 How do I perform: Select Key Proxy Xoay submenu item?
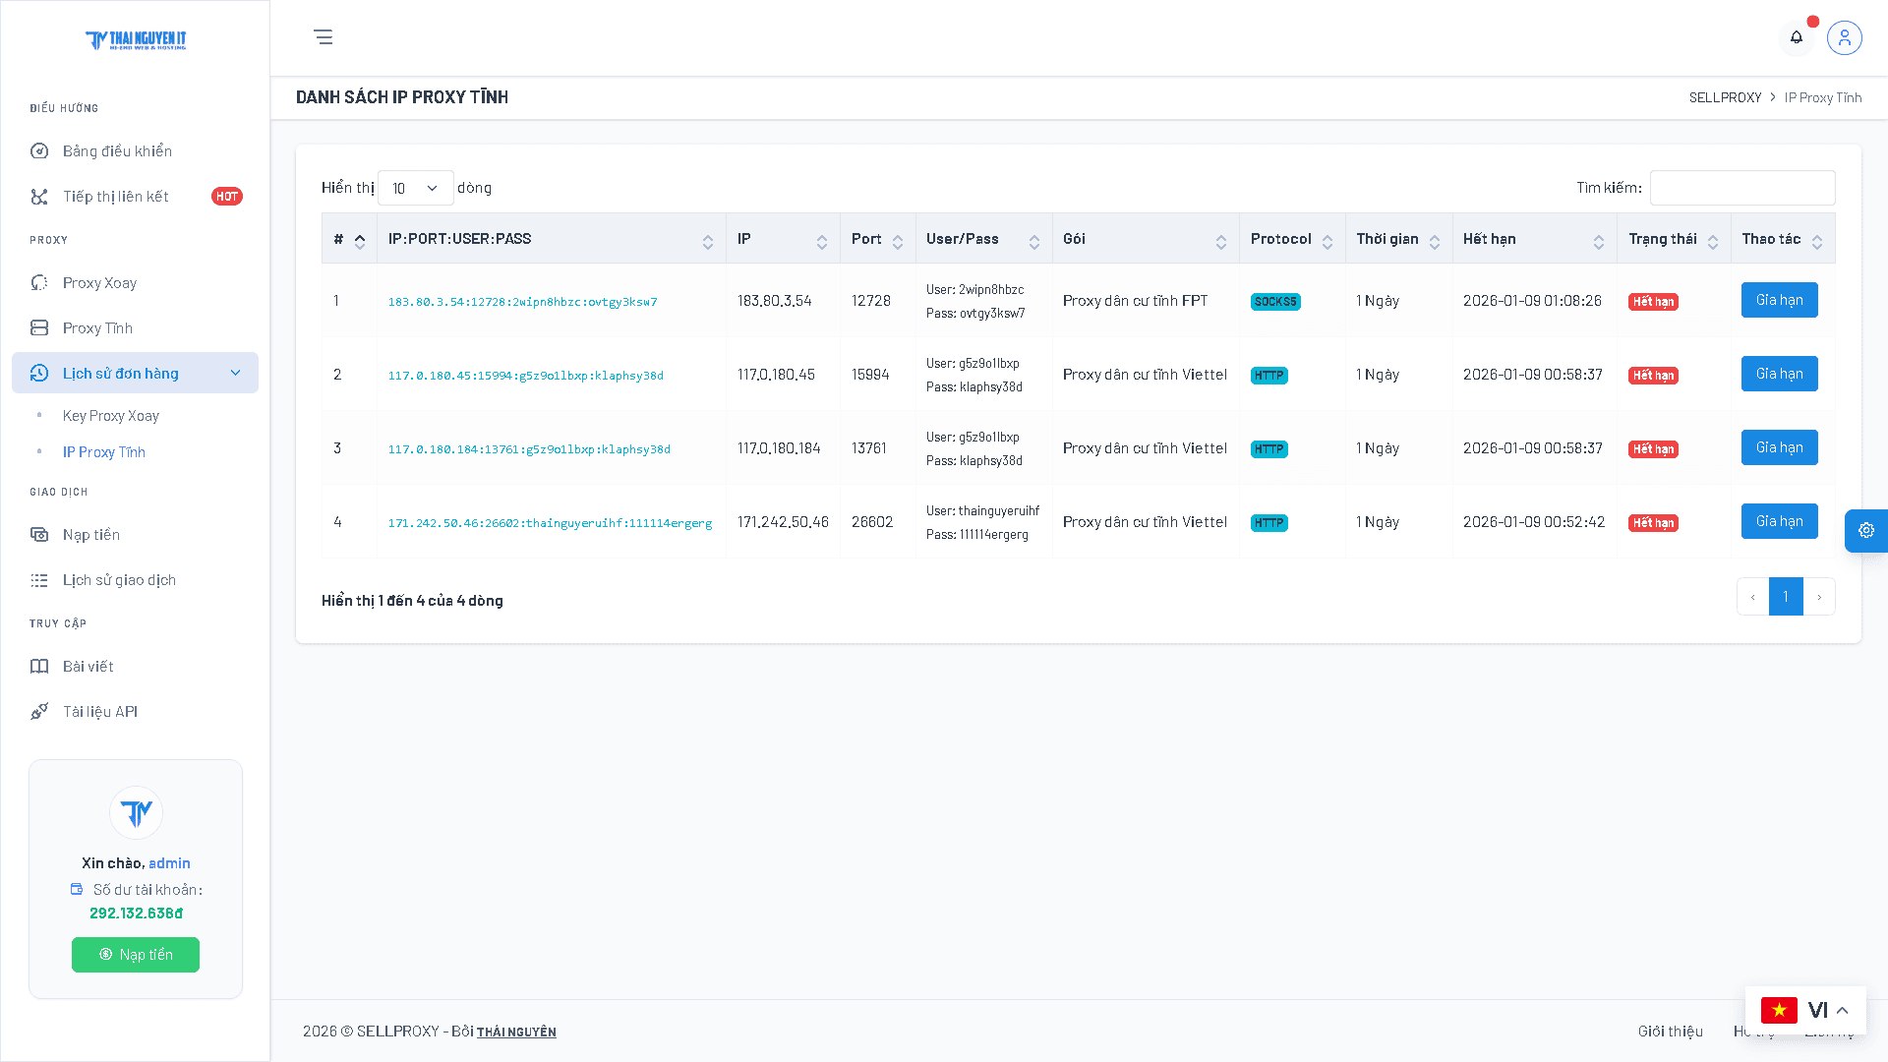(111, 416)
